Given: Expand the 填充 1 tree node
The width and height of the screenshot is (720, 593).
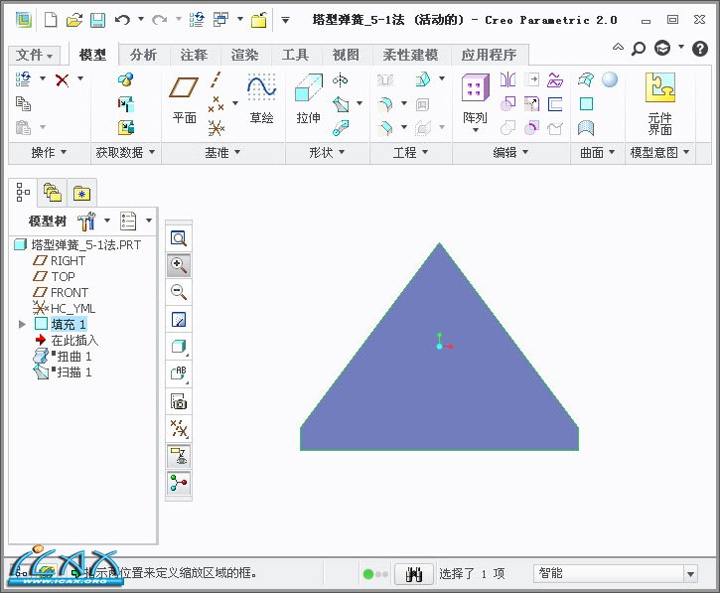Looking at the screenshot, I should [x=22, y=324].
